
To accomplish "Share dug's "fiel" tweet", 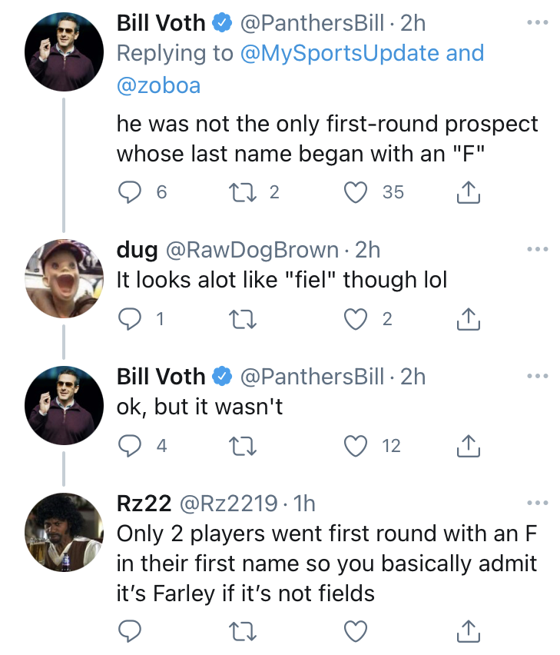I will pos(468,319).
